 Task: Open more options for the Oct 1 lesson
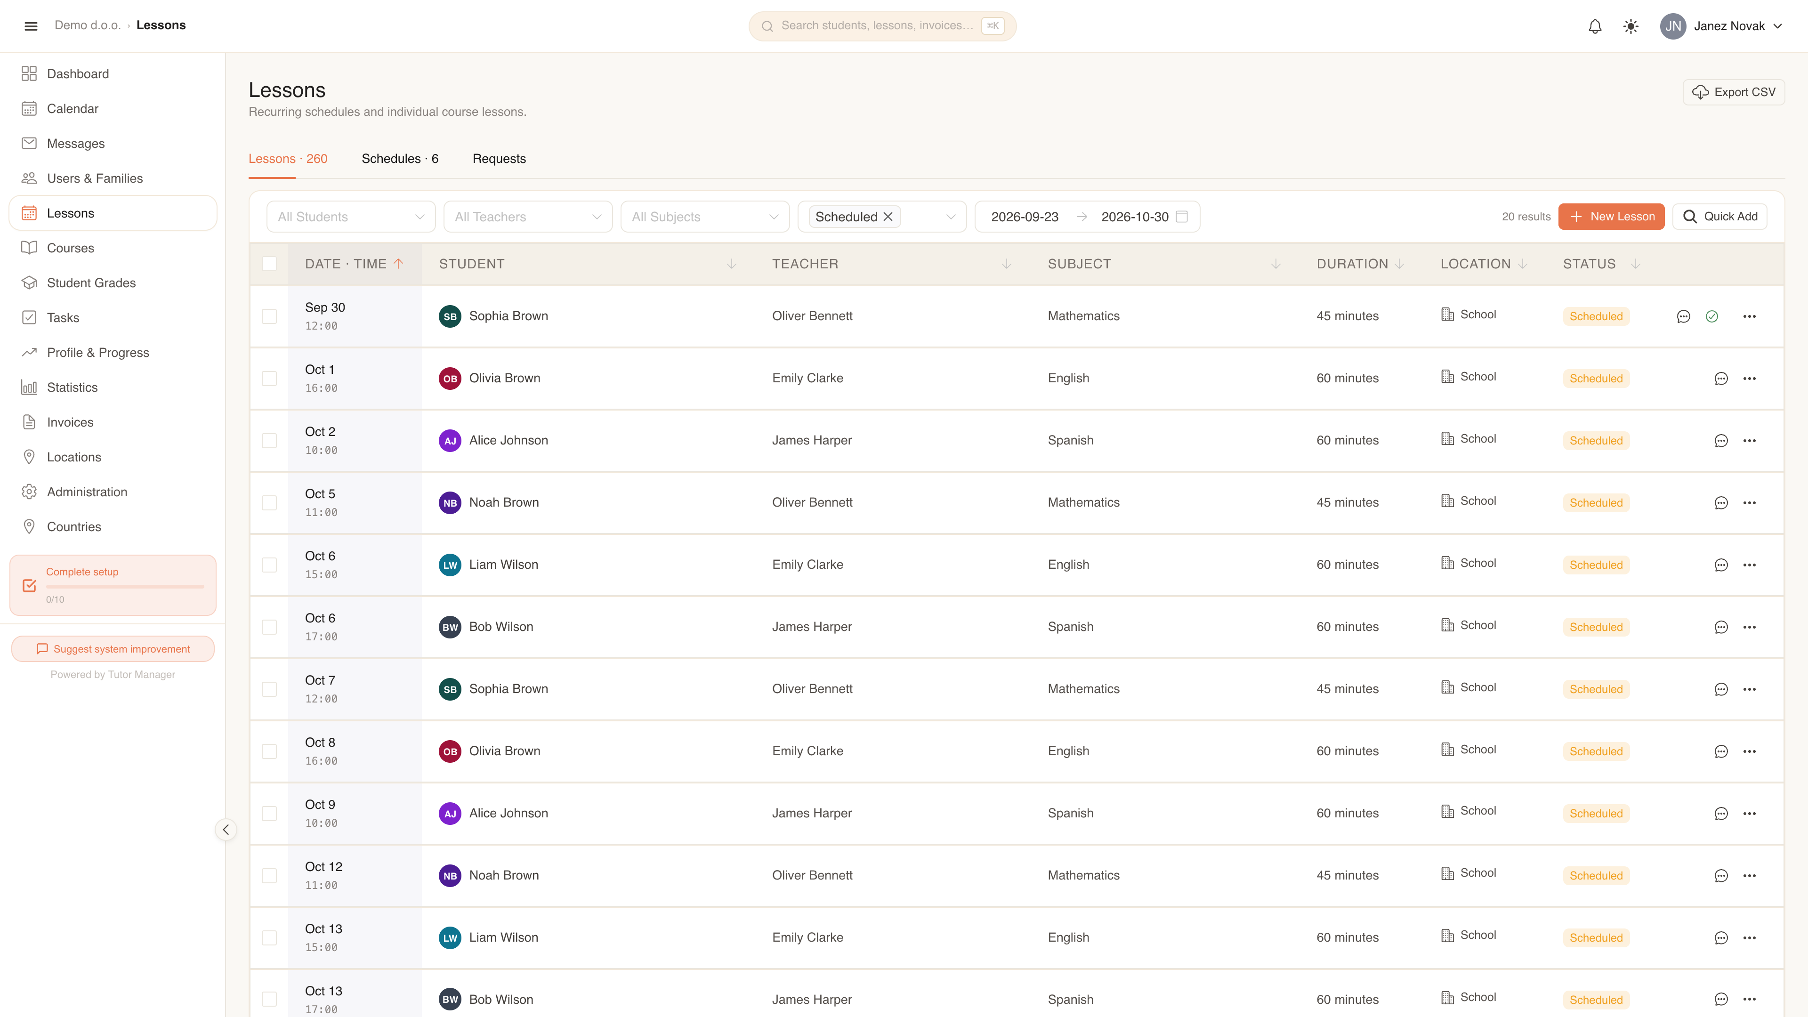pyautogui.click(x=1749, y=379)
